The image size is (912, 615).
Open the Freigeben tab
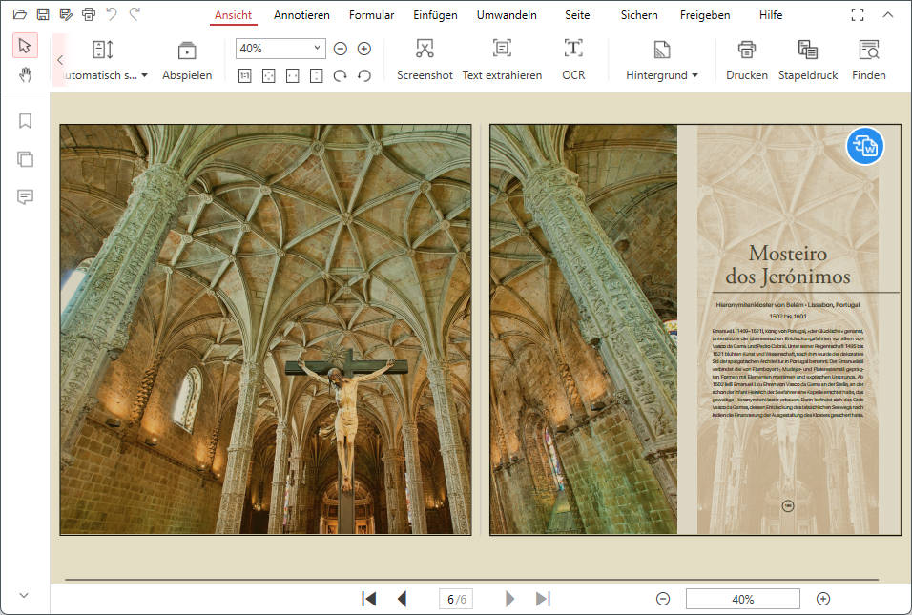coord(705,15)
